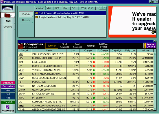
Task: Click the upgrade advertisement banner
Action: 132,22
